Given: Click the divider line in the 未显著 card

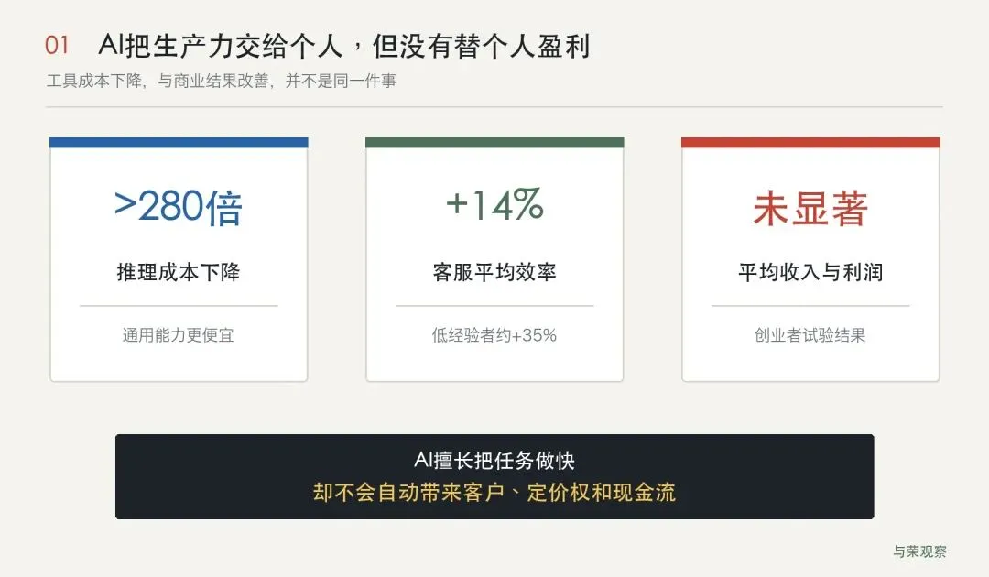Looking at the screenshot, I should tap(810, 306).
